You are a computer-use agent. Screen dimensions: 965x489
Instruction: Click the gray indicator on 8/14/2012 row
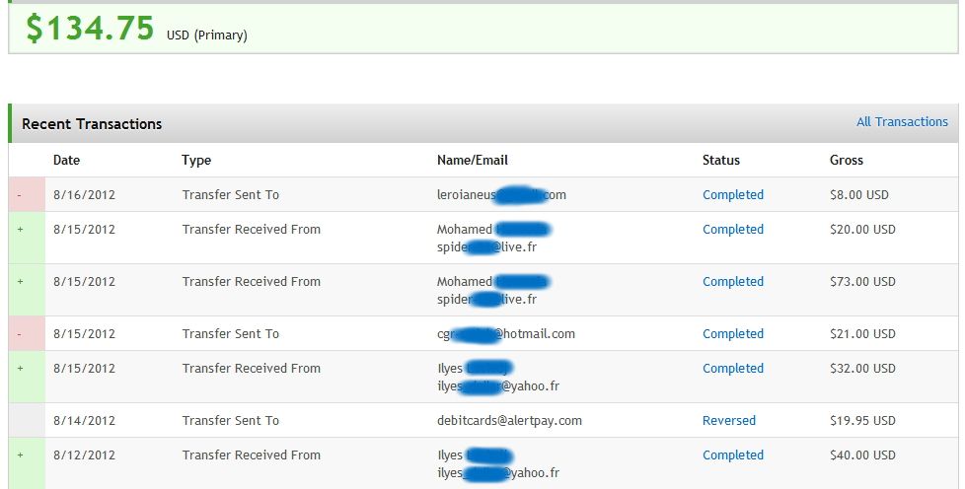click(27, 421)
